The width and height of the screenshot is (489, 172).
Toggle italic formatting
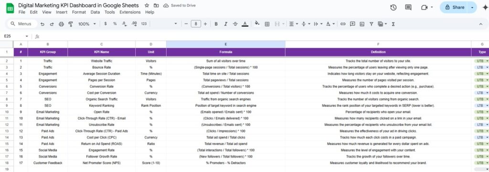[225, 24]
